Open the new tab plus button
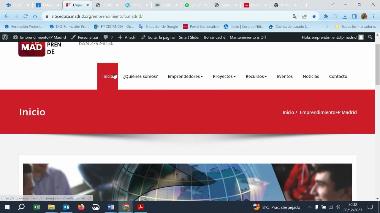The image size is (380, 213). 307,5
